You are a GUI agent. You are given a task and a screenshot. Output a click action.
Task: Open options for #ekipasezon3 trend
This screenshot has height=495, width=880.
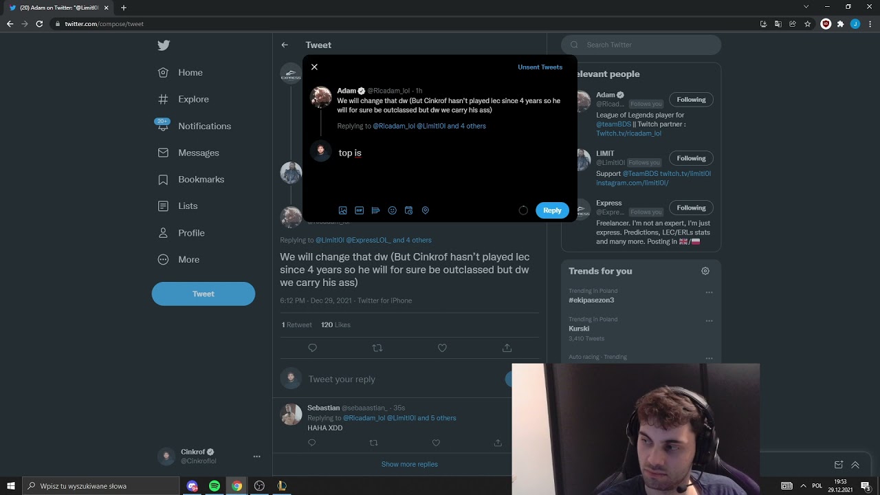tap(709, 292)
